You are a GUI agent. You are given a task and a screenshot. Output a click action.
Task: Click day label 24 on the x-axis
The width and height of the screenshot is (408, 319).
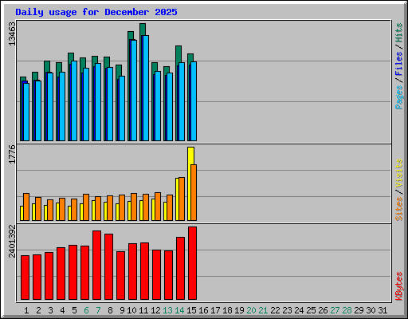[299, 310]
